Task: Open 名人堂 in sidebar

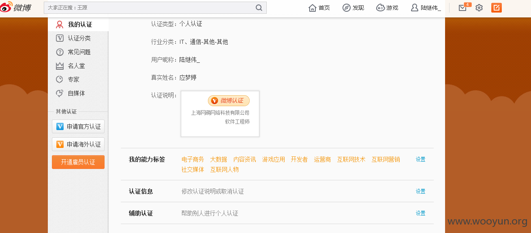Action: click(x=78, y=66)
